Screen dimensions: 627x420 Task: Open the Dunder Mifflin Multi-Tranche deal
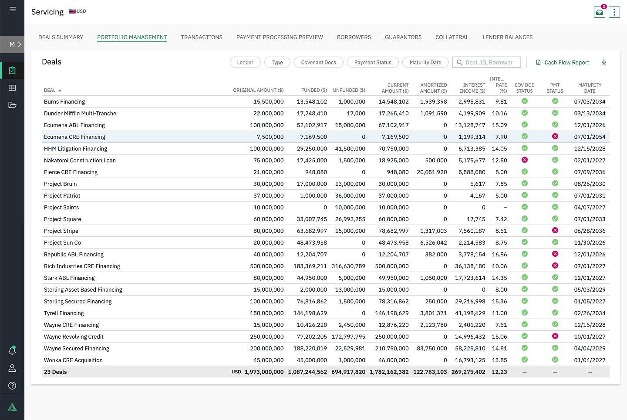80,113
